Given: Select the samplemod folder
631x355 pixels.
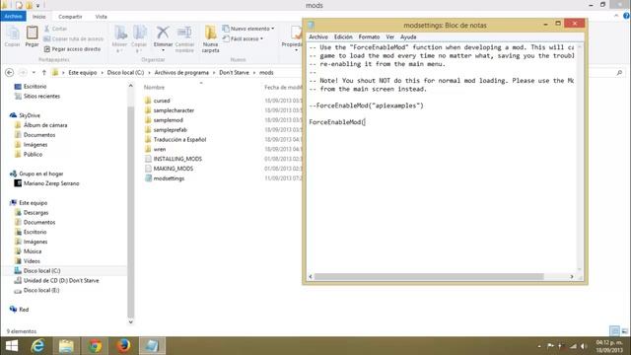Looking at the screenshot, I should coord(168,120).
